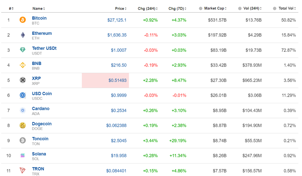Image resolution: width=302 pixels, height=176 pixels.
Task: Click Ethereum price $1,636.35
Action: (117, 35)
